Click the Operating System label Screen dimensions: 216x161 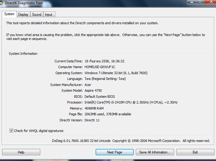(x=69, y=73)
